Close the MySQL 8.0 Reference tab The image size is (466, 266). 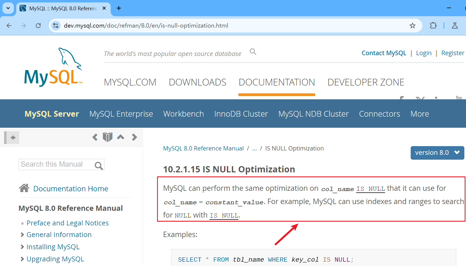click(x=104, y=8)
